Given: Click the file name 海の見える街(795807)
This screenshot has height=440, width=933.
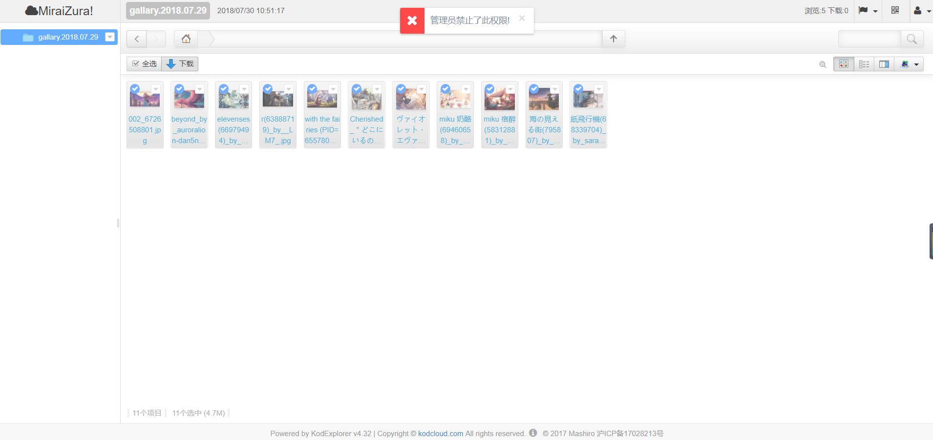Looking at the screenshot, I should 544,130.
